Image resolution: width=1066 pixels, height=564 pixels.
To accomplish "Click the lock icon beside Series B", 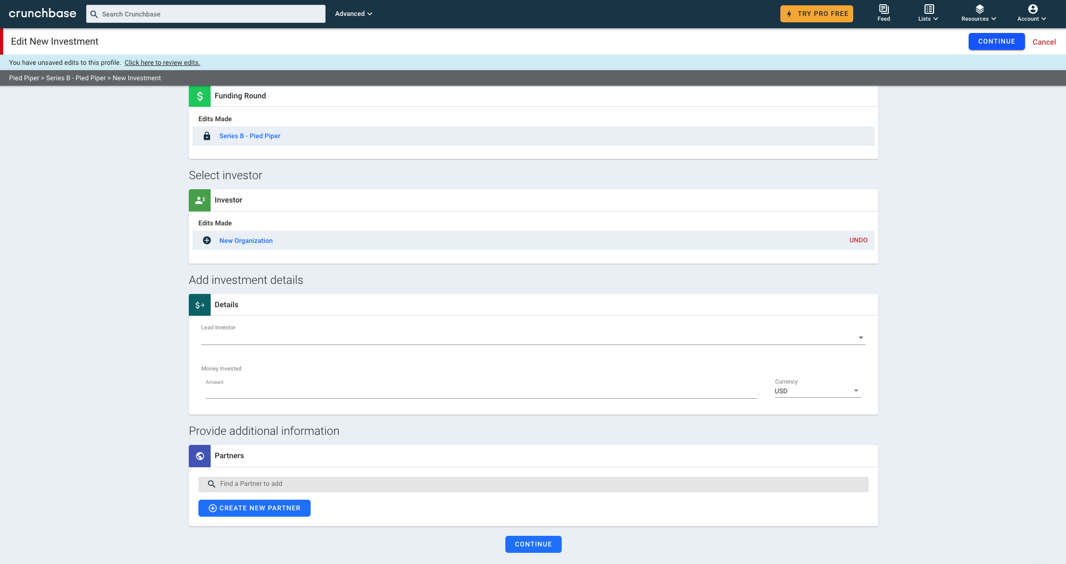I will (207, 136).
